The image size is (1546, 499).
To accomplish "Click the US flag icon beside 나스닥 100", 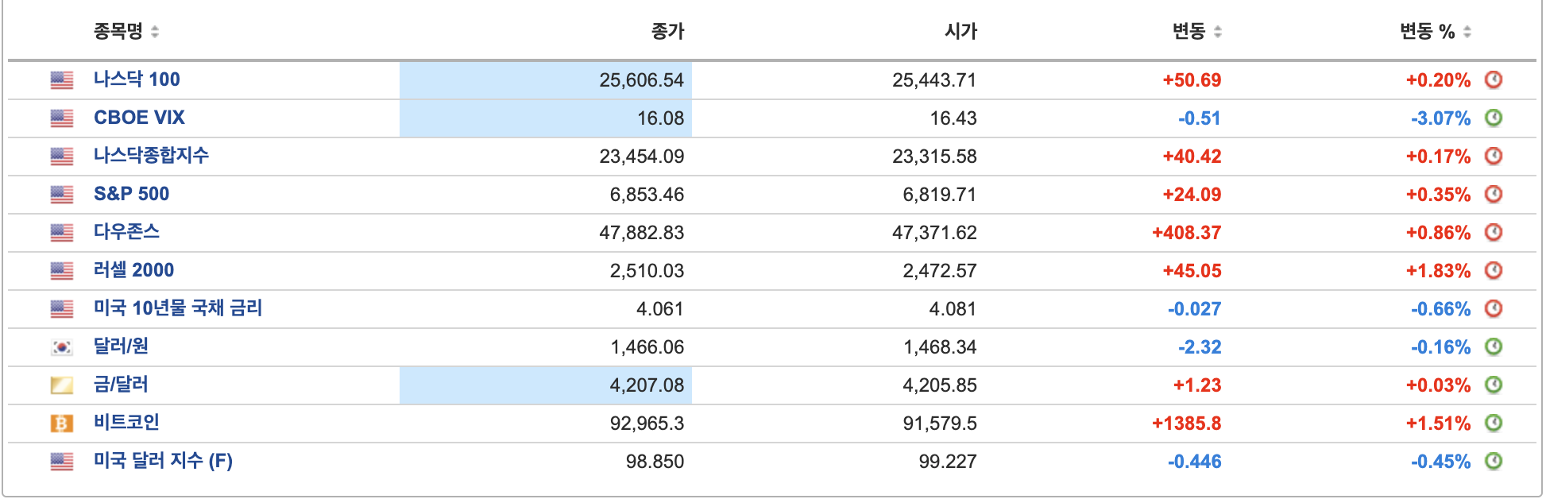I will tap(62, 80).
